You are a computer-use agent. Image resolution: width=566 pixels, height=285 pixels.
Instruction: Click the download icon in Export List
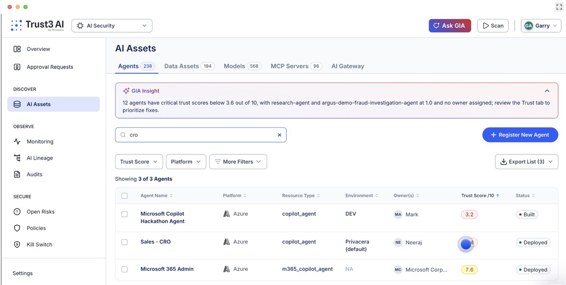pyautogui.click(x=504, y=162)
